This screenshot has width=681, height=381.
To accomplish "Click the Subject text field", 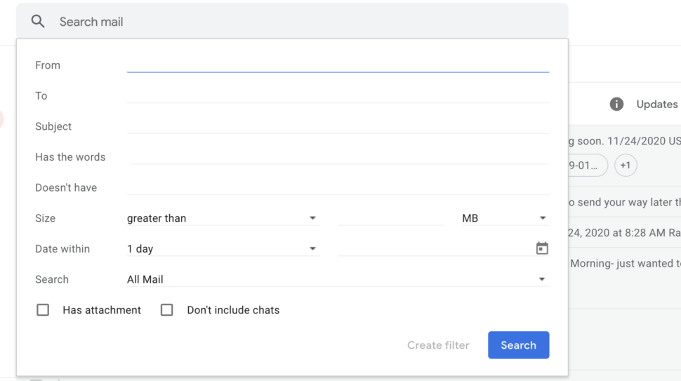I will click(338, 126).
